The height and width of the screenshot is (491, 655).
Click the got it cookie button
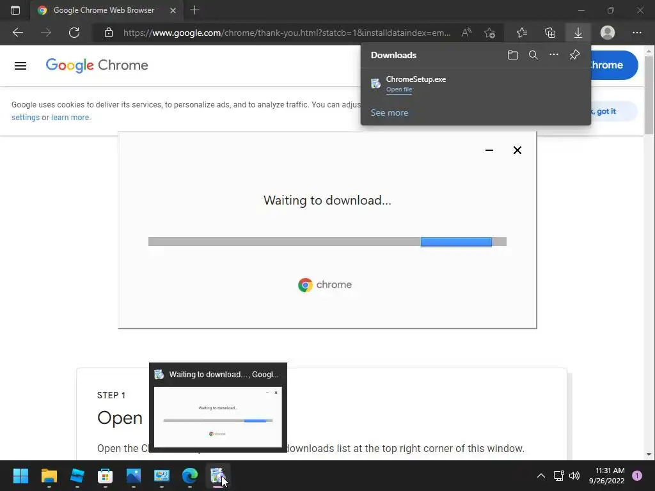coord(615,111)
